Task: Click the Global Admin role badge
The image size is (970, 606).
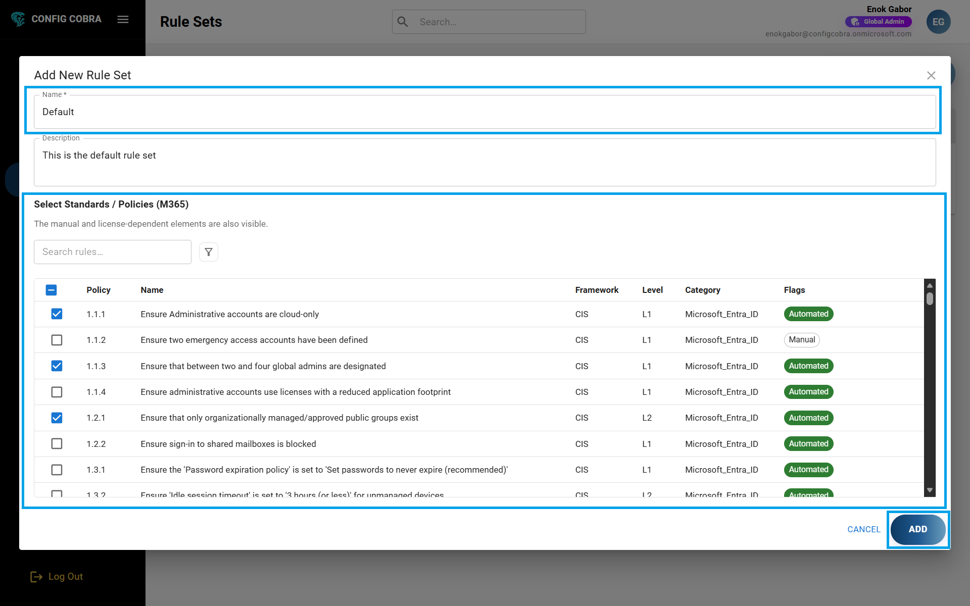Action: (878, 22)
